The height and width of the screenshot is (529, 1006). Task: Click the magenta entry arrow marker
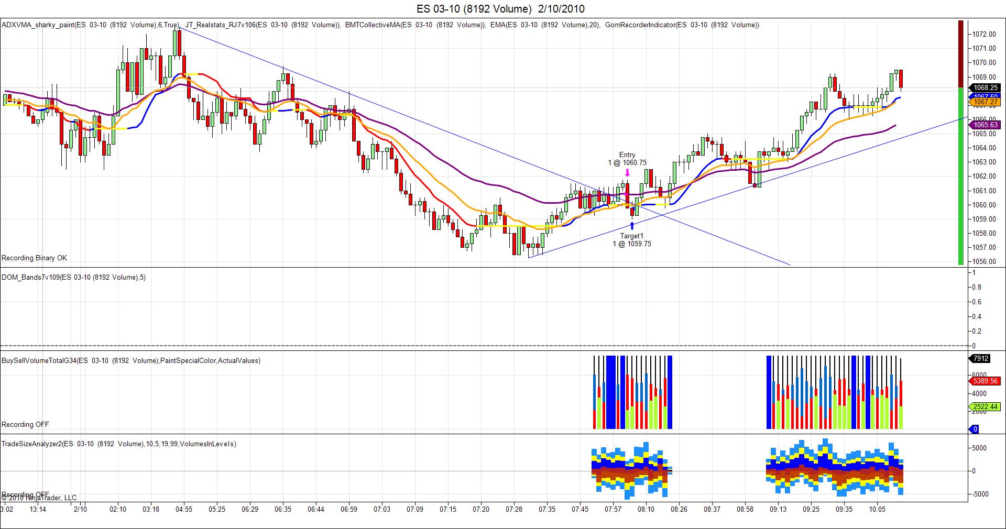[627, 173]
